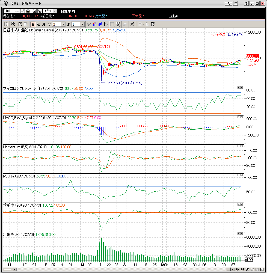Open the 0101 stock code dropdown

point(17,11)
